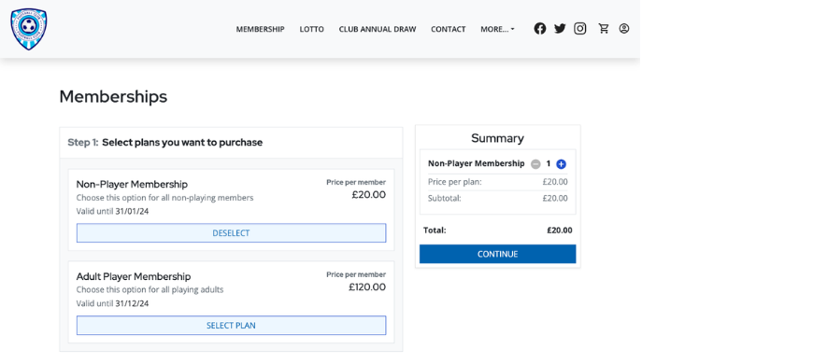Click 'Price per plan:' row in Summary
This screenshot has width=813, height=363.
[498, 182]
